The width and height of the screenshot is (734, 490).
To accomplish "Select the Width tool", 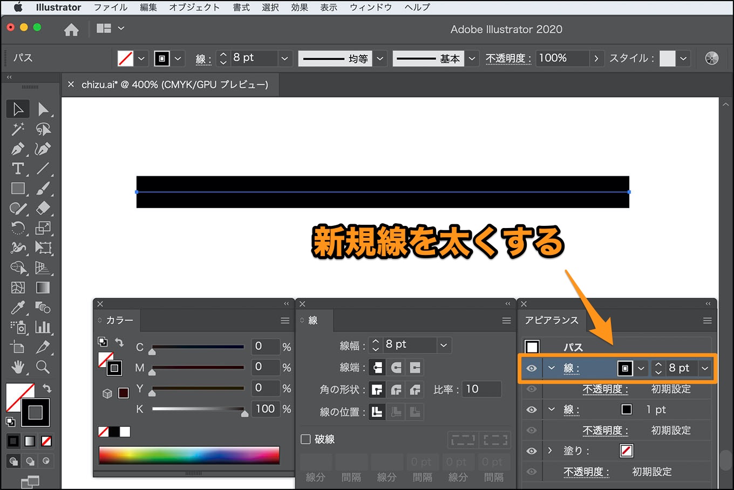I will tap(18, 248).
